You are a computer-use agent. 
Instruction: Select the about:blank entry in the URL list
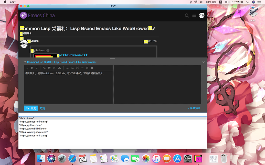(x=27, y=118)
